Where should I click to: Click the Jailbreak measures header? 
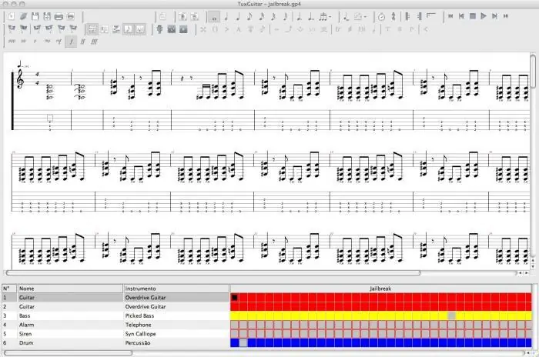point(380,289)
